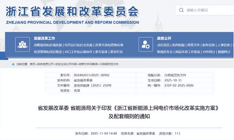The width and height of the screenshot is (234, 140).
Task: Open 政策文件 nav link
Action: click(193, 45)
